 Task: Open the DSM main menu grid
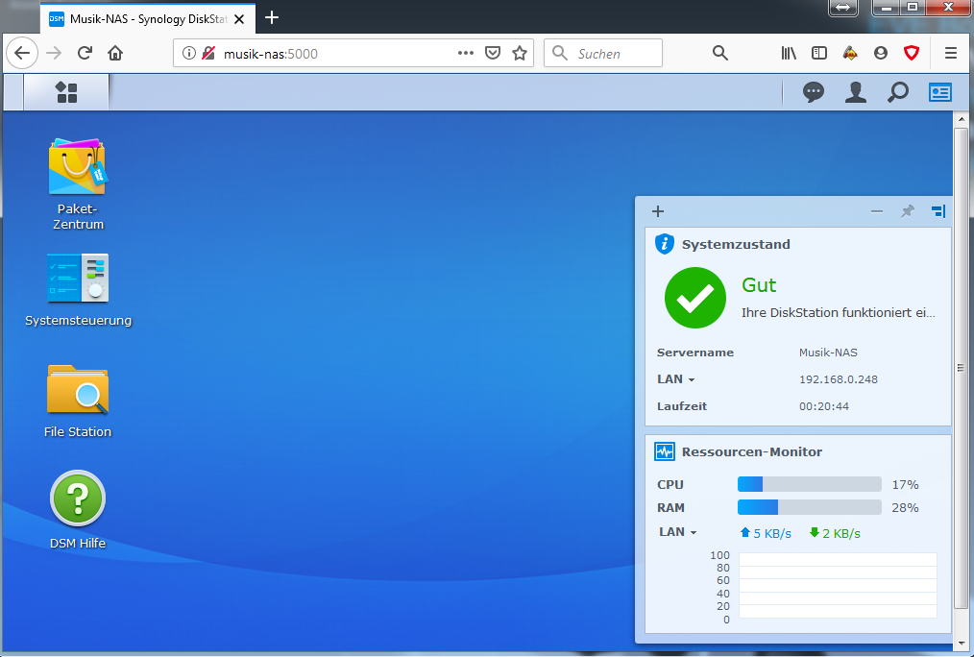[66, 92]
